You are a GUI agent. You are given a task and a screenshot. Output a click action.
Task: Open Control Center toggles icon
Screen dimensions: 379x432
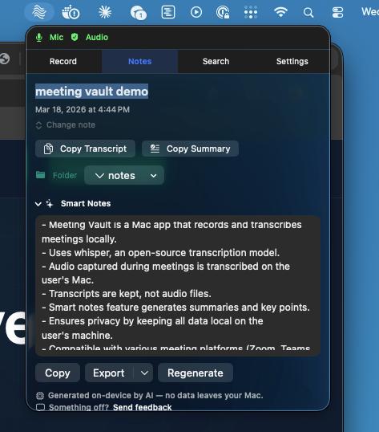coord(337,12)
